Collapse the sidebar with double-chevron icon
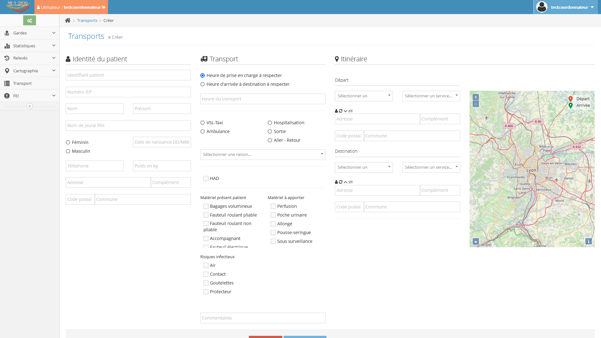This screenshot has width=601, height=338. click(x=30, y=106)
